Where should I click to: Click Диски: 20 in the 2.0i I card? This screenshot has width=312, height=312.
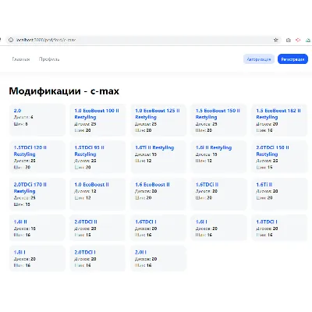[146, 259]
